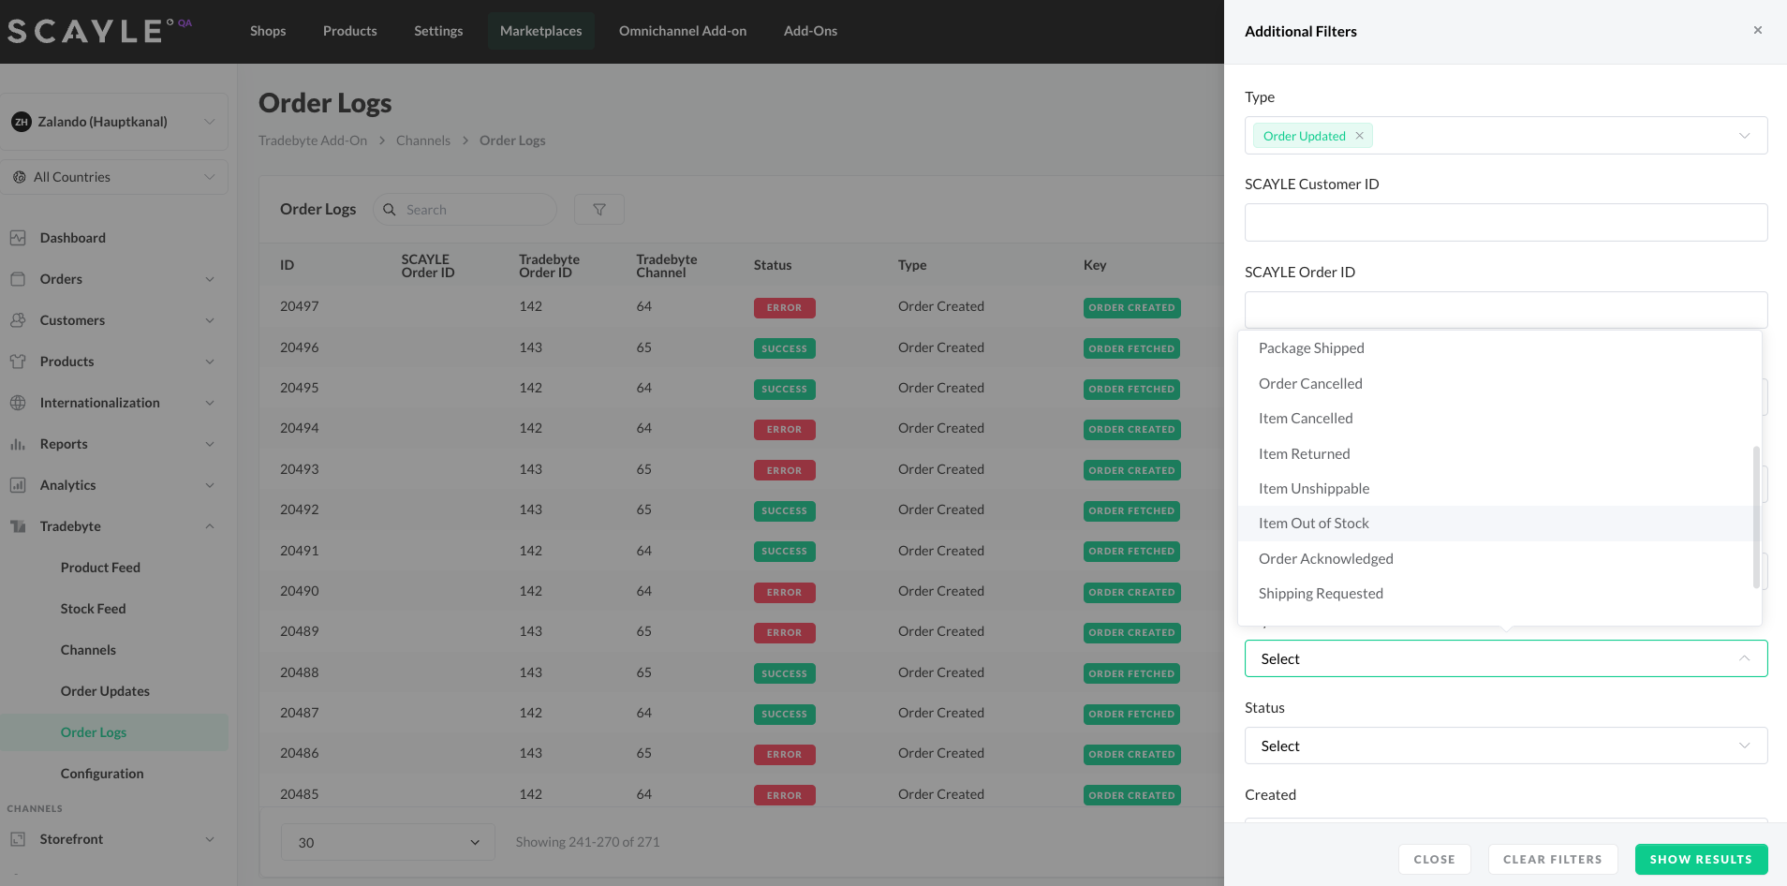Click the Clear Filters button
This screenshot has width=1787, height=886.
1552,859
